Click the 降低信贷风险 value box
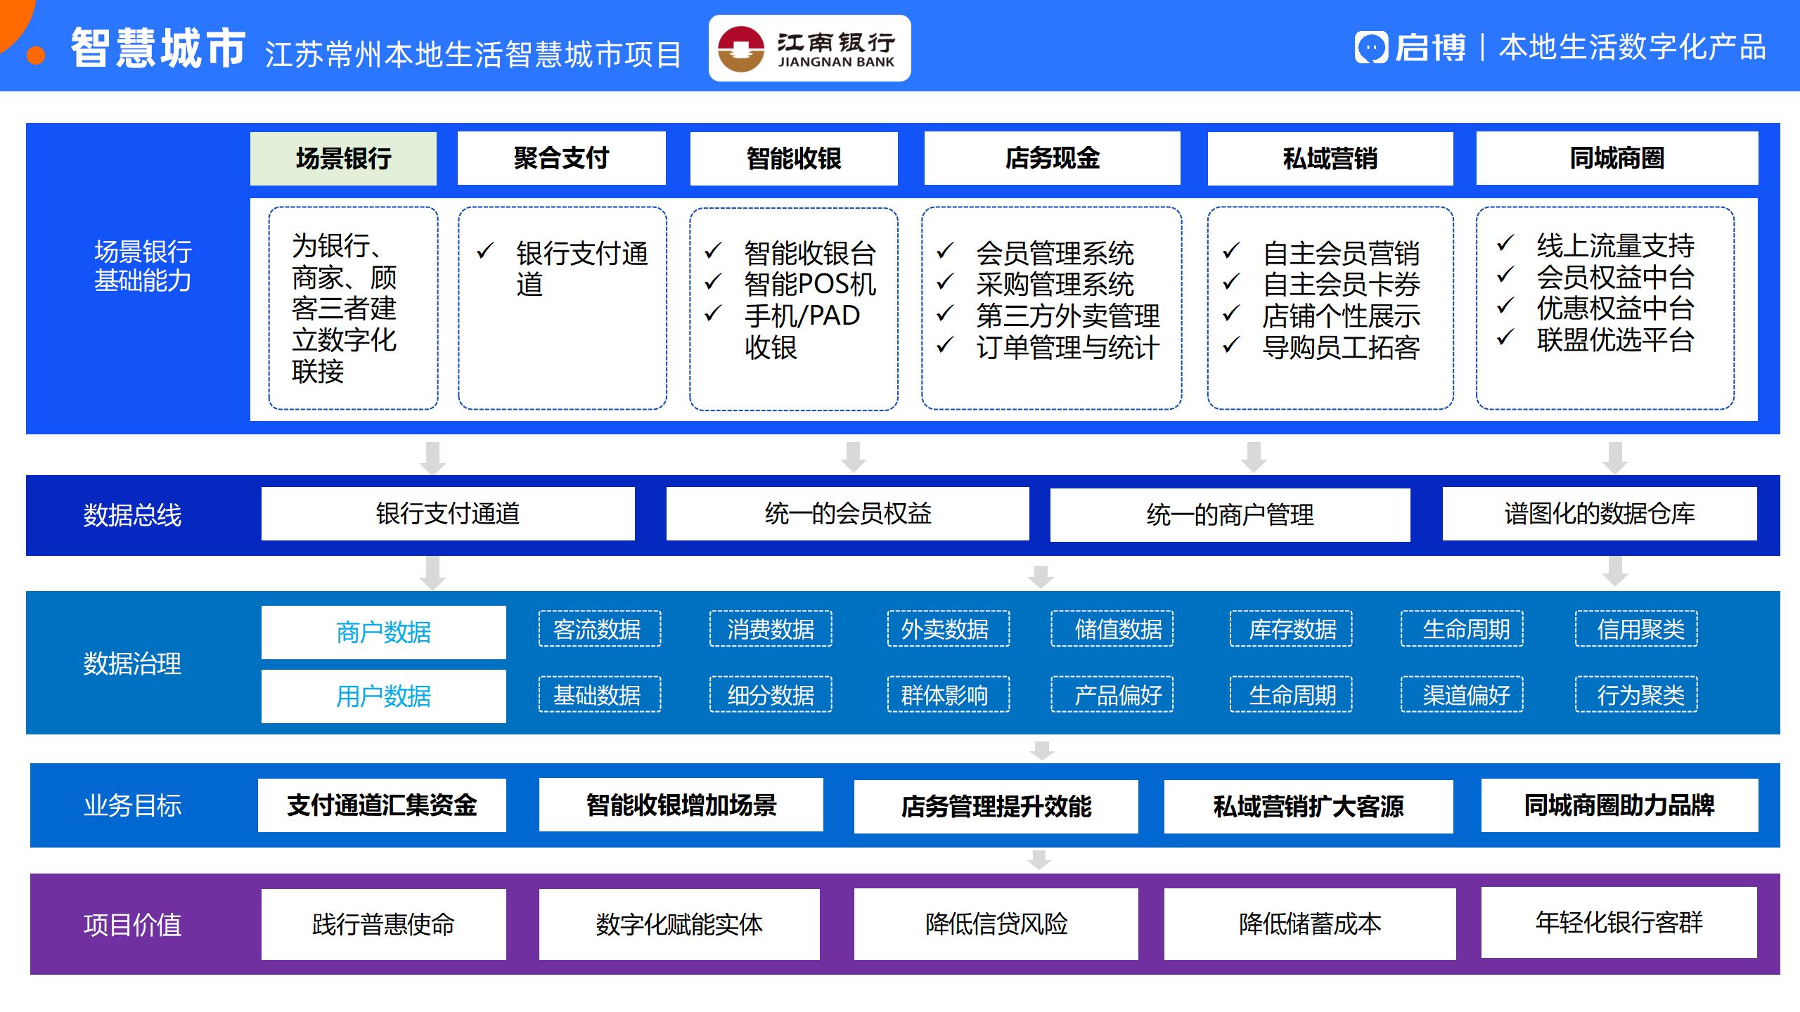The width and height of the screenshot is (1800, 1012). click(x=996, y=924)
